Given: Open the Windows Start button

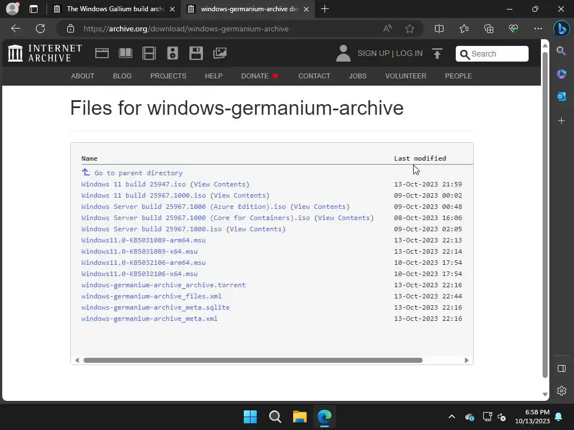Looking at the screenshot, I should pyautogui.click(x=251, y=417).
